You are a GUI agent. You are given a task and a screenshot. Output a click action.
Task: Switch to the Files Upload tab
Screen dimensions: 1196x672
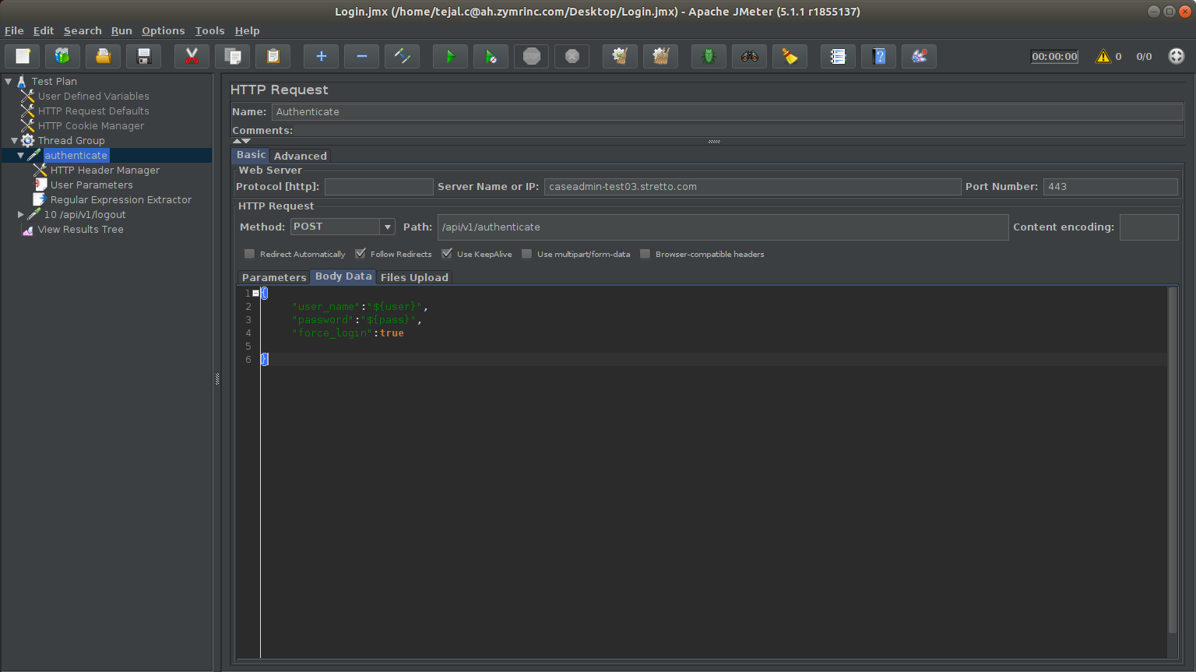(x=414, y=277)
